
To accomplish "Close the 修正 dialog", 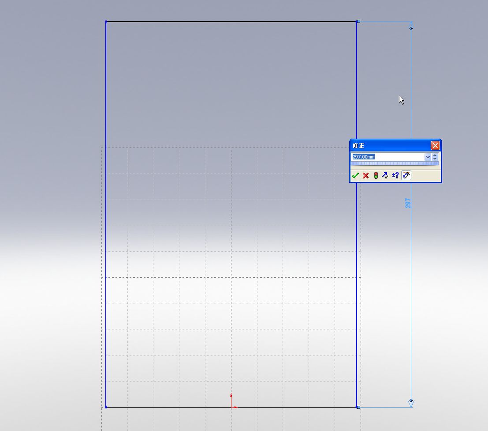I will [x=435, y=146].
